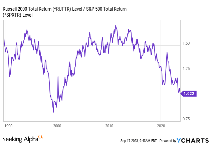Click the Seeking Alpha alpha symbol icon

coord(40,137)
